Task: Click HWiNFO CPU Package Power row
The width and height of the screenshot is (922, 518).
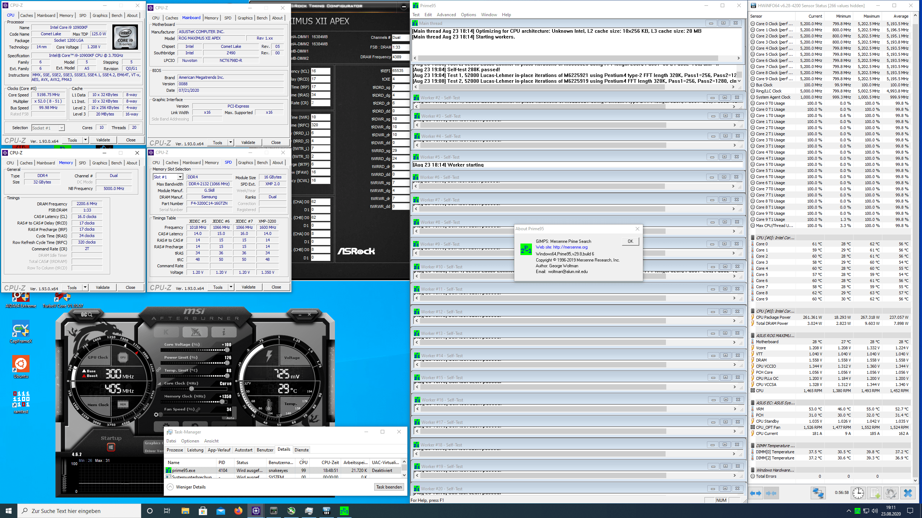Action: [x=830, y=317]
